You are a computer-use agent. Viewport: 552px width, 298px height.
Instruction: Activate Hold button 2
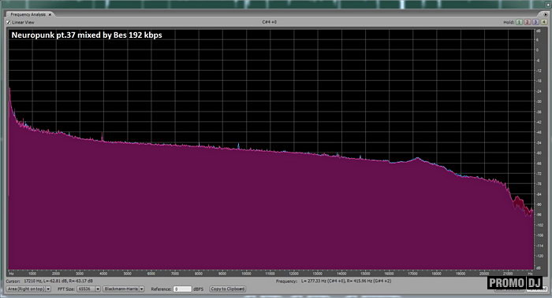pos(528,22)
